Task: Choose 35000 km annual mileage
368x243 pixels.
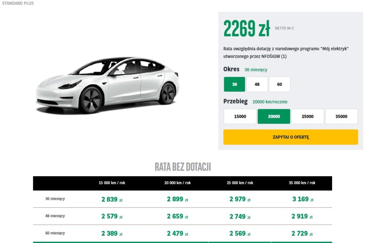Action: tap(341, 116)
